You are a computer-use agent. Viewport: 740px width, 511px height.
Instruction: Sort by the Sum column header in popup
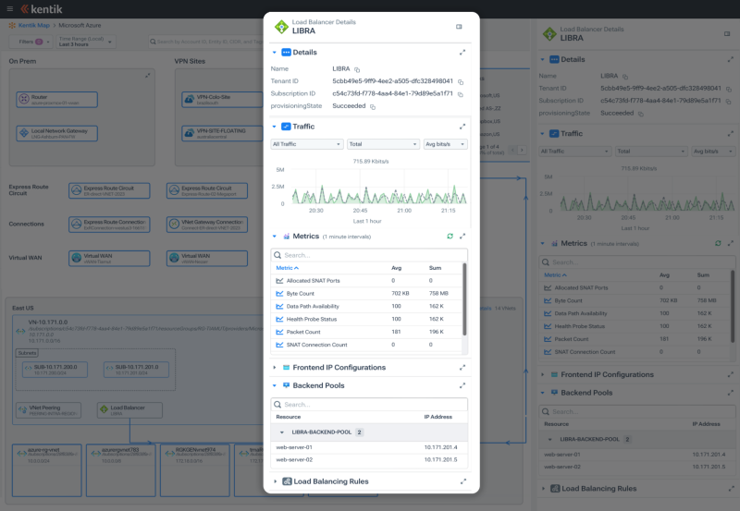point(435,268)
